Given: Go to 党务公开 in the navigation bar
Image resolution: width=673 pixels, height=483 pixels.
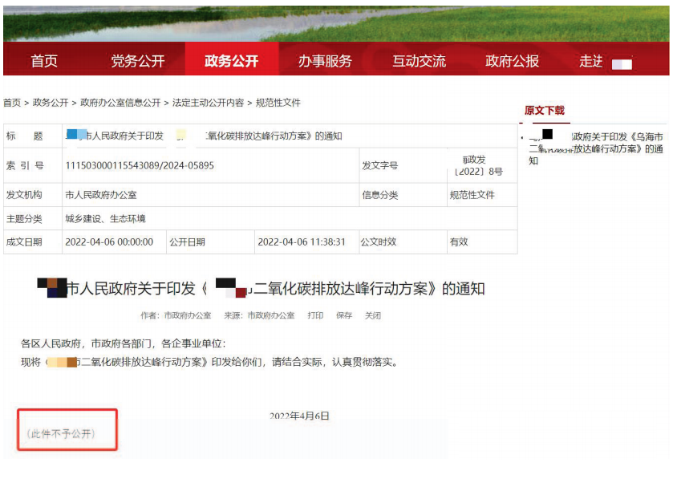Looking at the screenshot, I should point(137,62).
